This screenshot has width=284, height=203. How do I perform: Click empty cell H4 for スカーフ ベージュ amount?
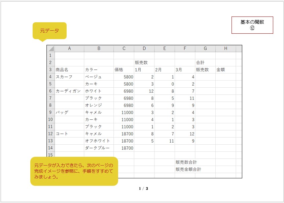[226, 77]
